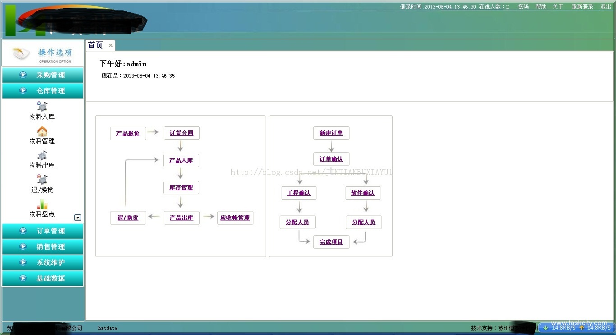Open the 退/换货 flowchart link
The width and height of the screenshot is (616, 335).
128,218
